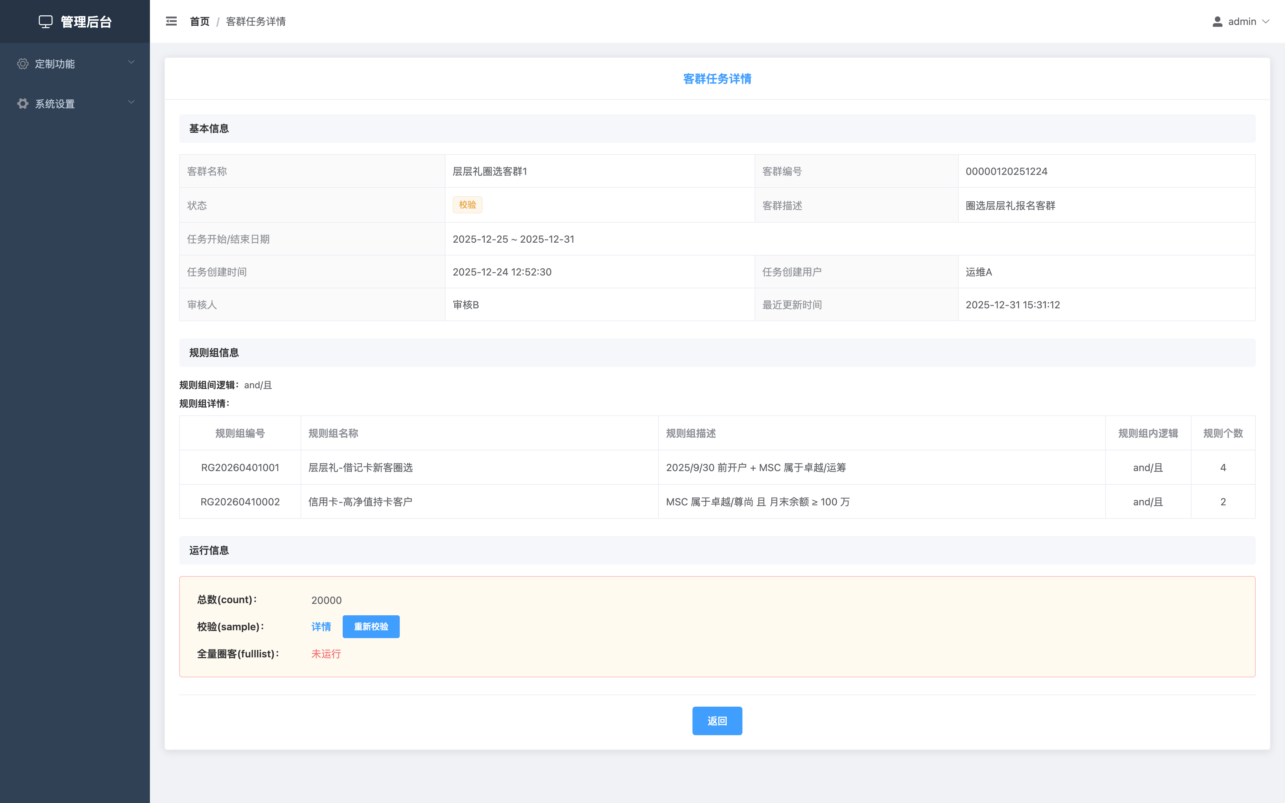
Task: Click the creator value 运维A
Action: (979, 272)
